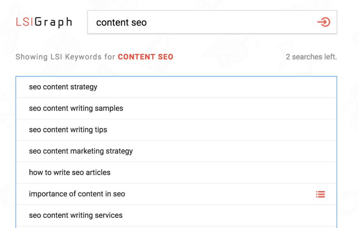
Task: Click the '2 searches left.' counter text
Action: [311, 57]
